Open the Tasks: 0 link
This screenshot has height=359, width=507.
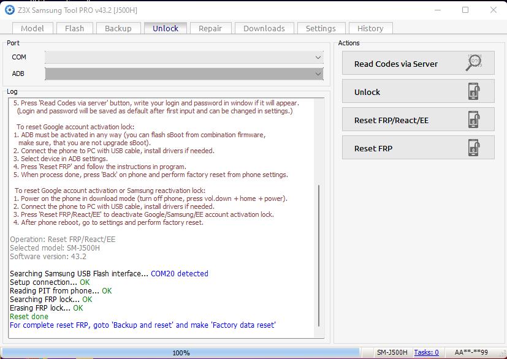click(x=426, y=352)
